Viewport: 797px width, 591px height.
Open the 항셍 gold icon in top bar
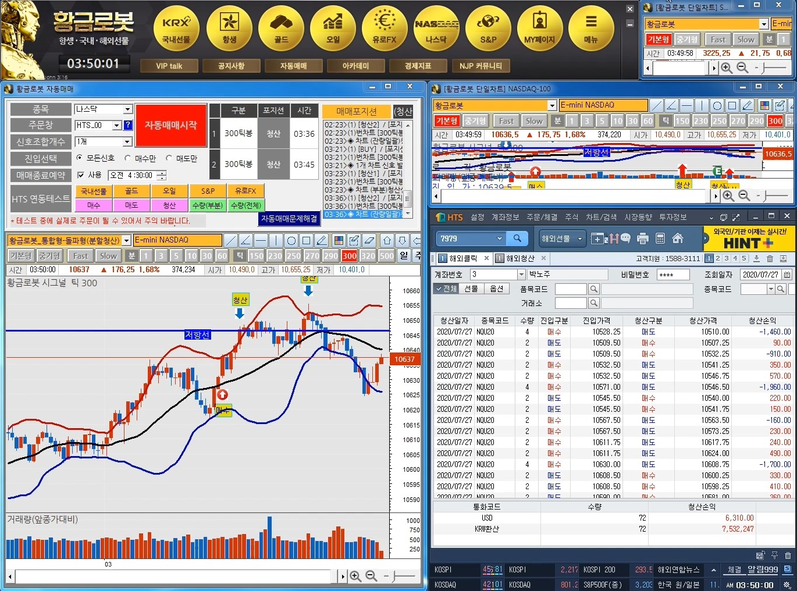229,28
